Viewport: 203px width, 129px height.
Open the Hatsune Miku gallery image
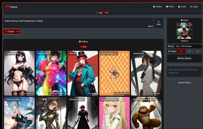[x=19, y=113]
